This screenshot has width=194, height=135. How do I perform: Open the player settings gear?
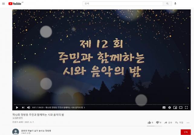click(170, 108)
